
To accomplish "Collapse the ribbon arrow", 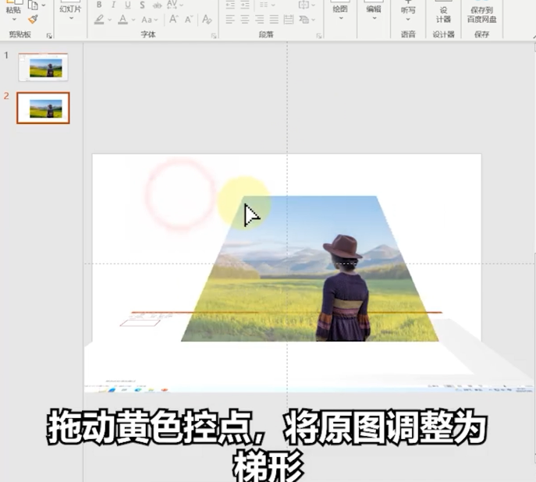I will pos(534,36).
